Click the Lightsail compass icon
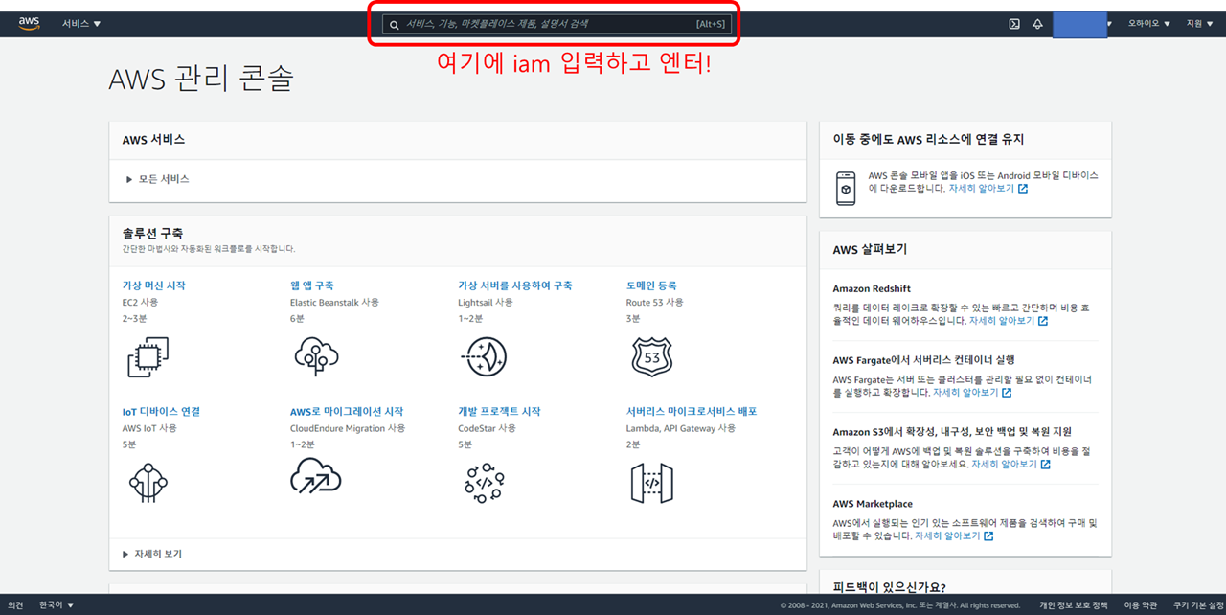The height and width of the screenshot is (615, 1226). click(484, 356)
